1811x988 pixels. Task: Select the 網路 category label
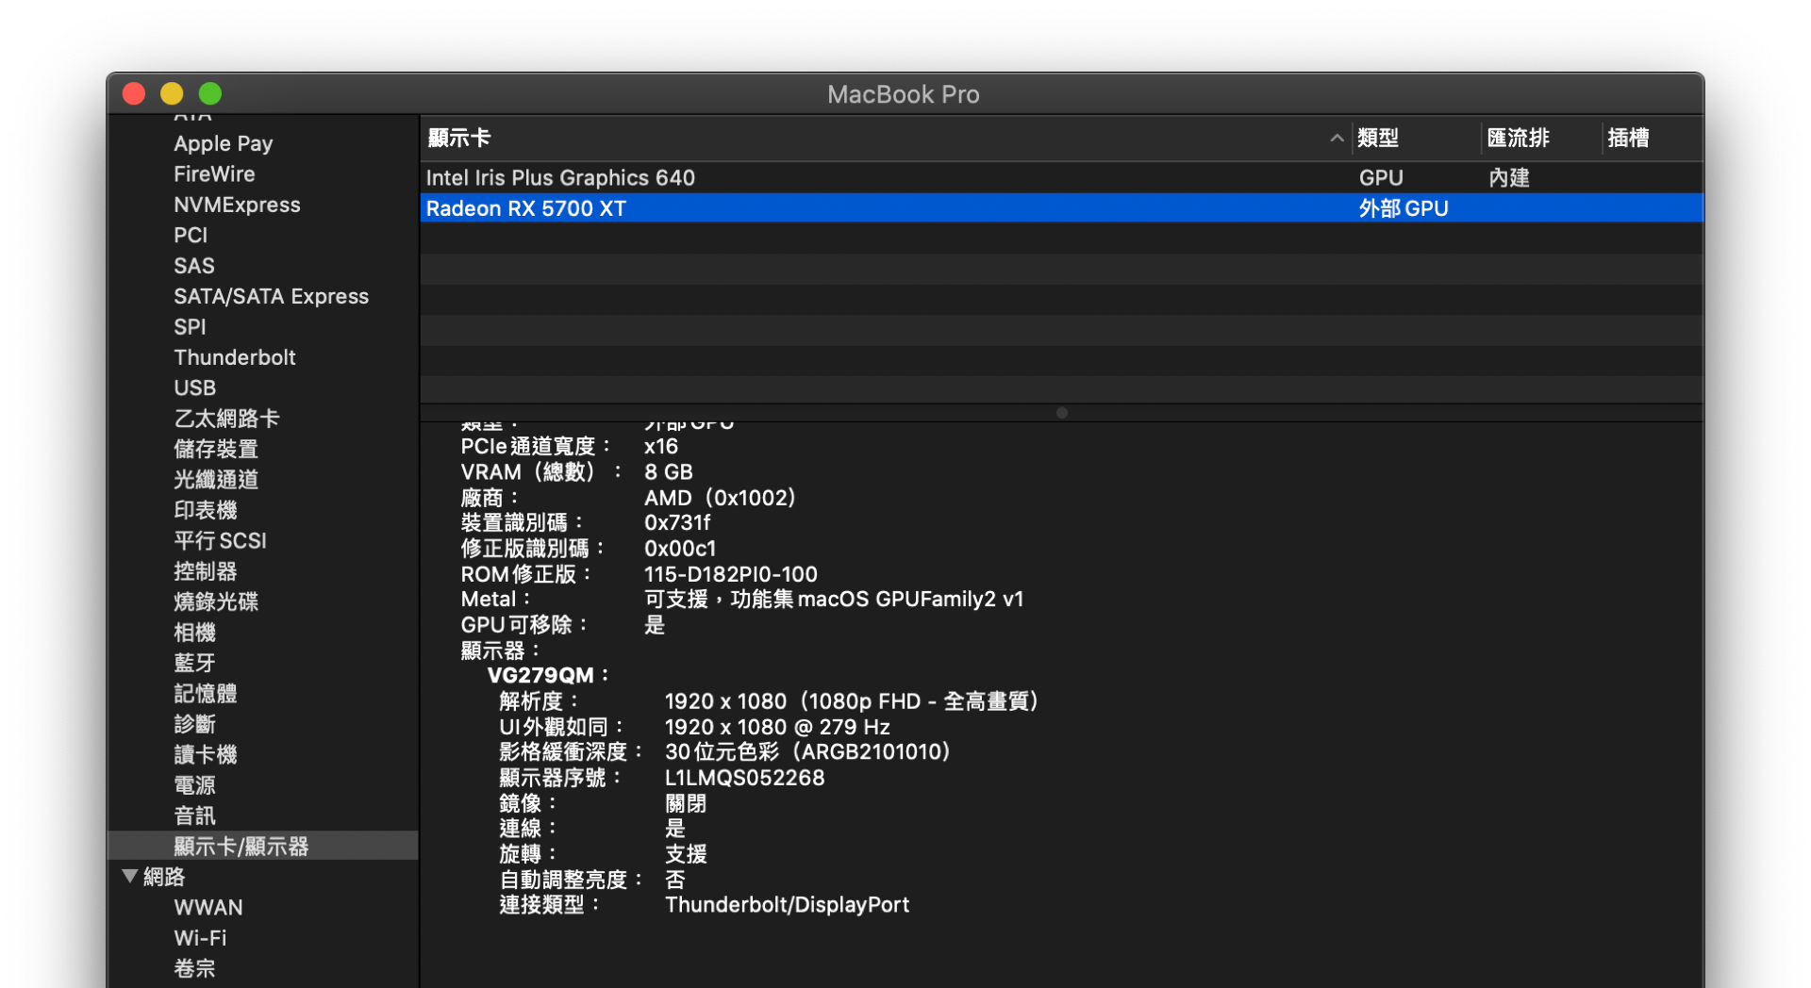tap(164, 877)
